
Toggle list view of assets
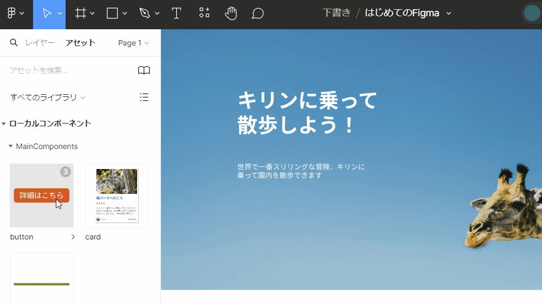tap(144, 97)
